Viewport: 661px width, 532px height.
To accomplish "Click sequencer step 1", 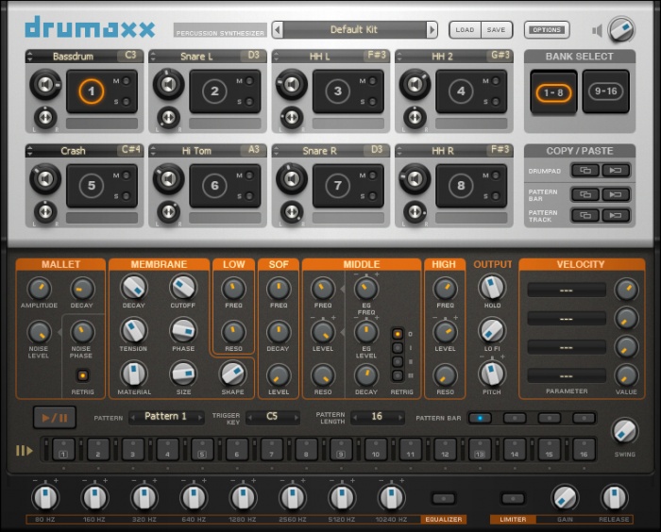I will (x=63, y=449).
